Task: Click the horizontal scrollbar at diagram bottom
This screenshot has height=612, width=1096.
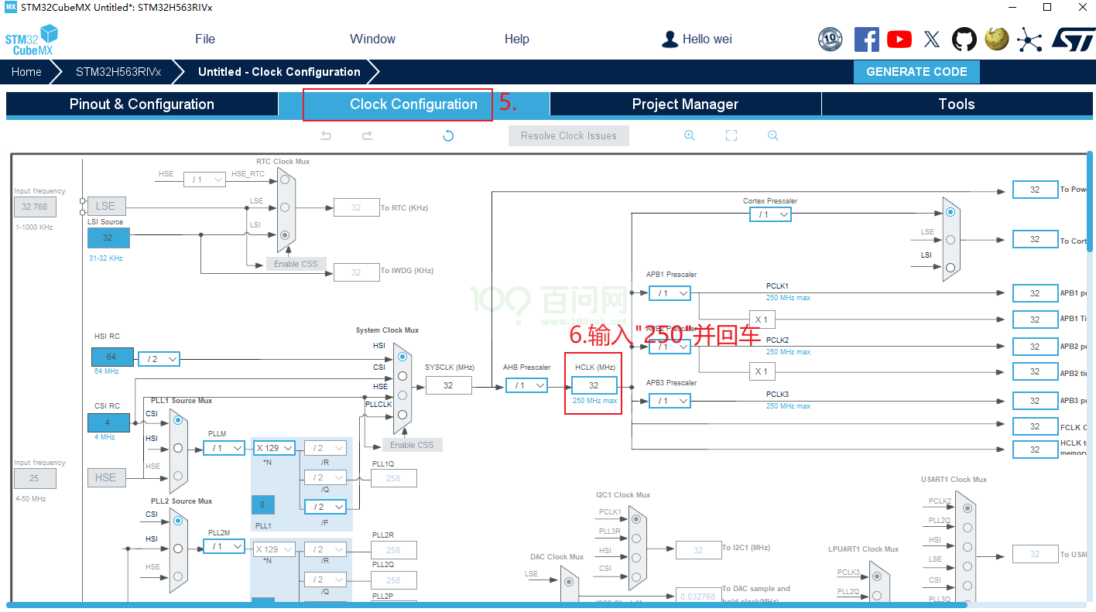Action: click(488, 605)
